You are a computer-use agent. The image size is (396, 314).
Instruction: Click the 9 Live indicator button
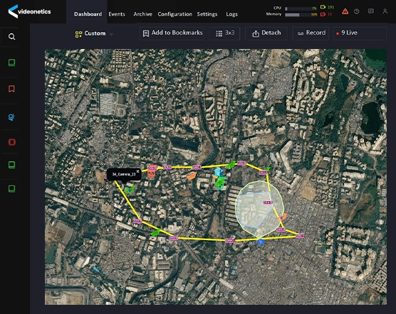point(360,33)
